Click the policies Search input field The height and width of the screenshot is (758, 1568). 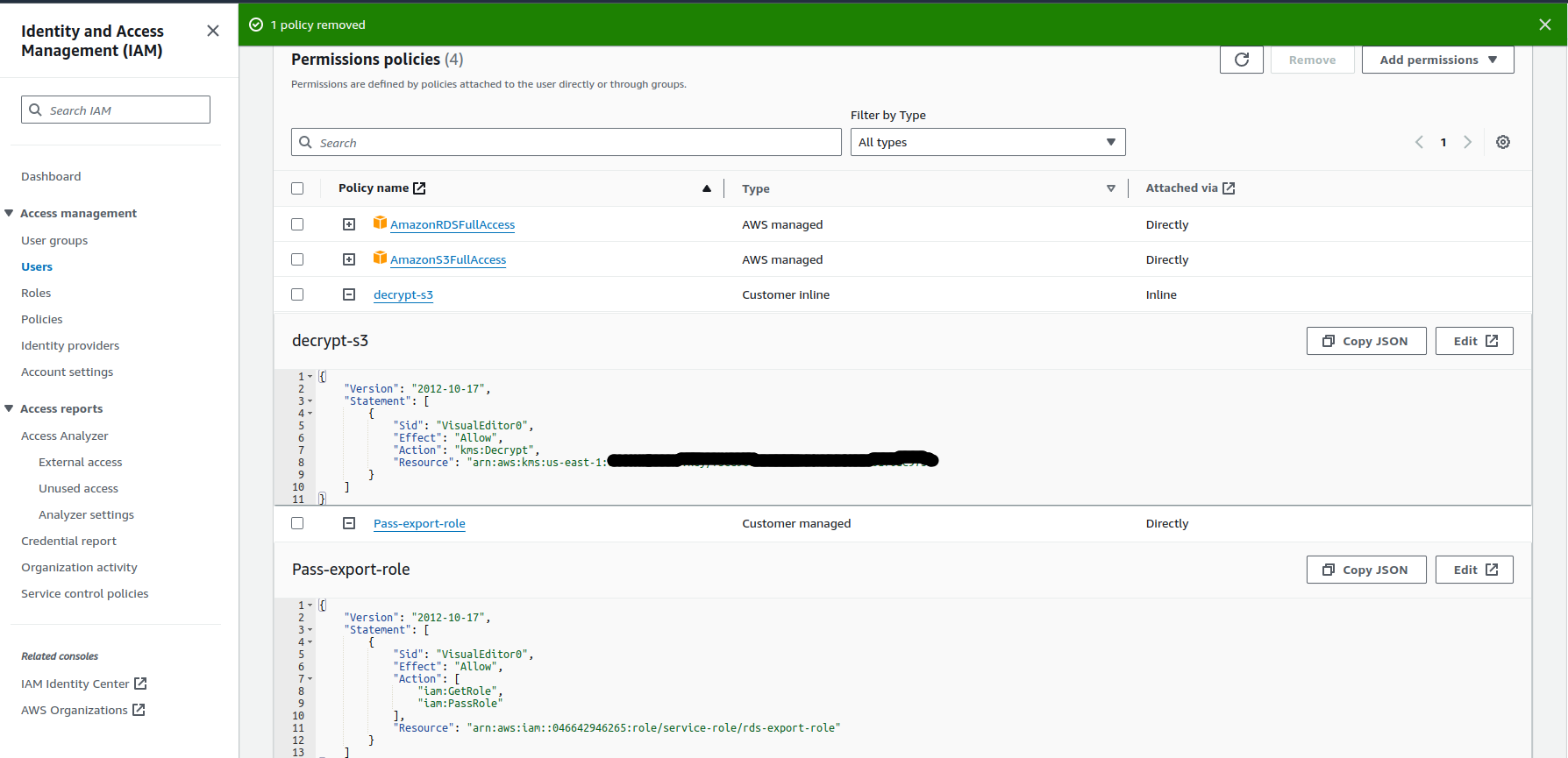click(567, 142)
